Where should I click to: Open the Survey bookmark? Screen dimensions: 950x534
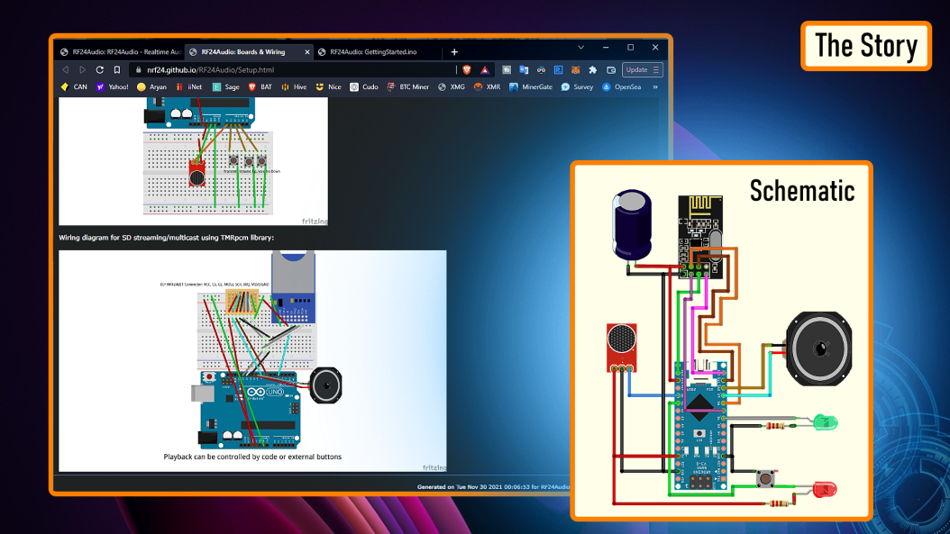click(578, 87)
